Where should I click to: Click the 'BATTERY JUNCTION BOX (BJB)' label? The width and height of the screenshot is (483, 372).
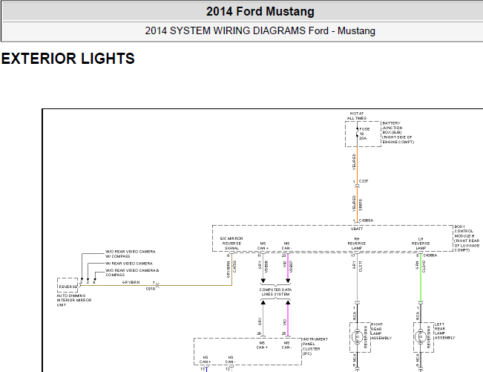[x=392, y=128]
